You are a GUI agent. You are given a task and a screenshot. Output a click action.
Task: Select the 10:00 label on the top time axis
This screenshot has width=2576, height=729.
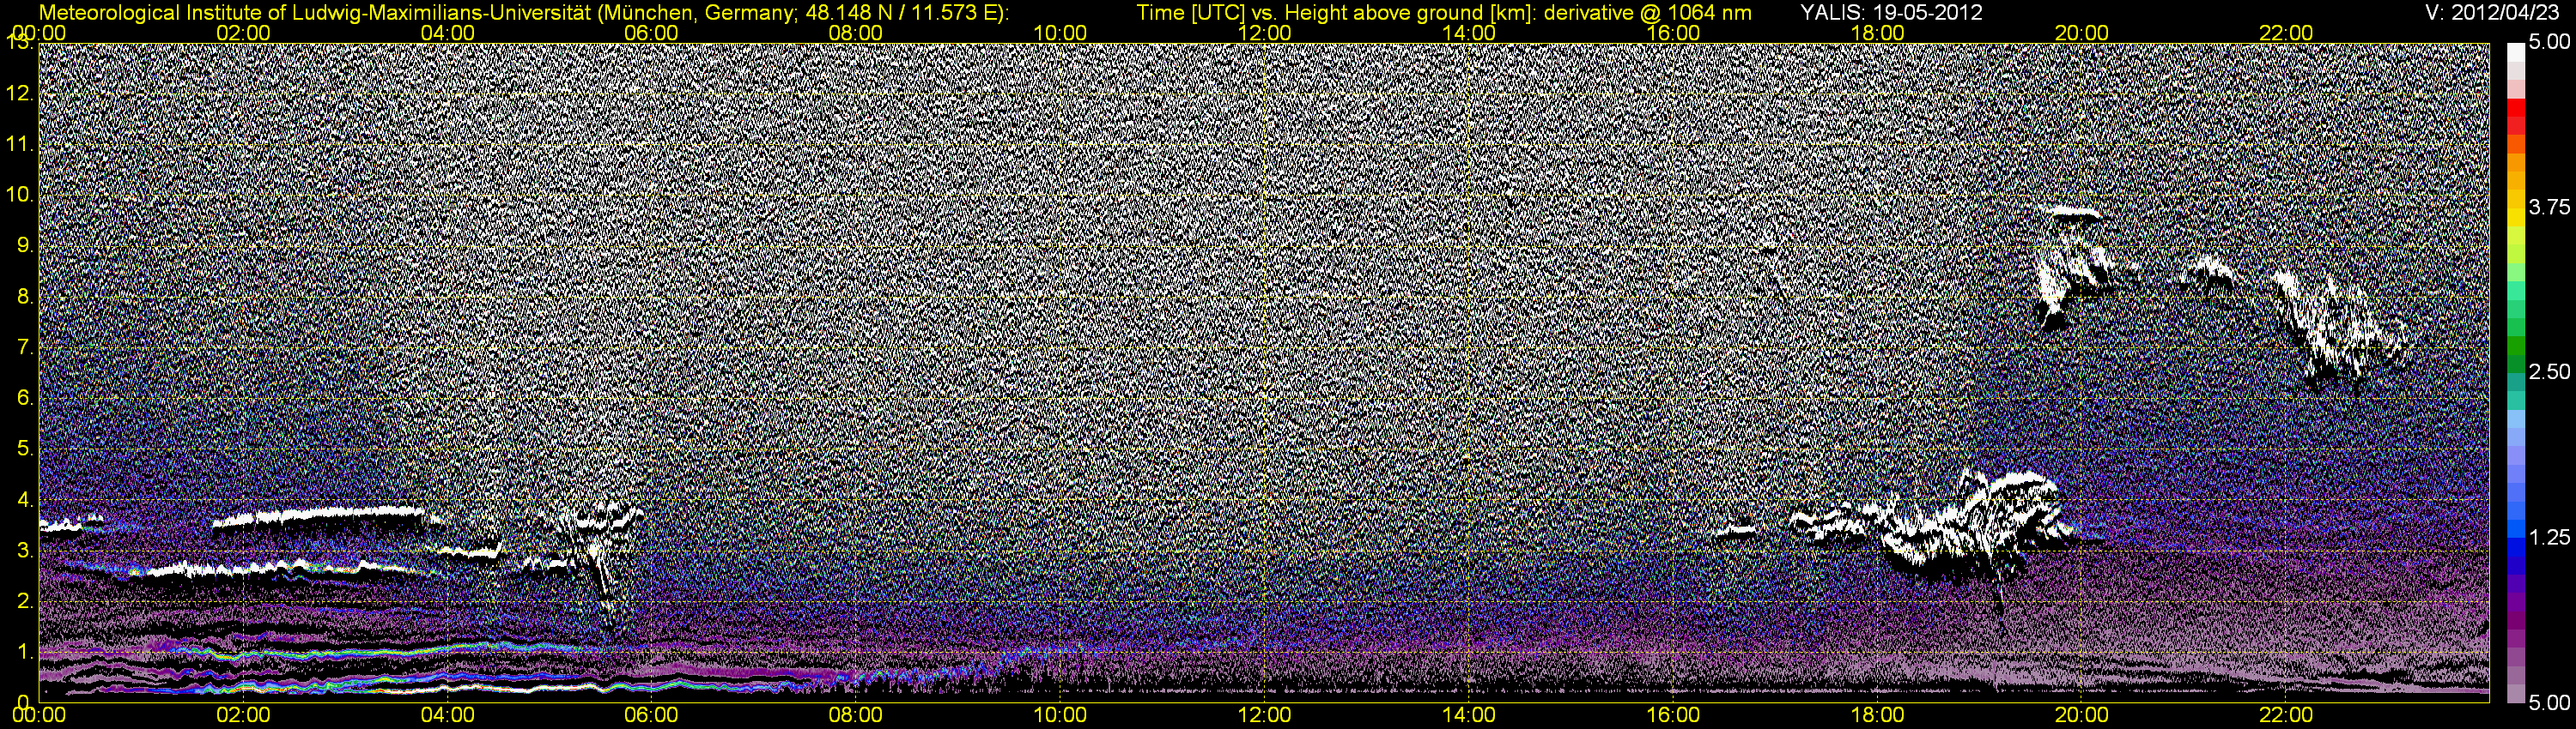pyautogui.click(x=1060, y=33)
